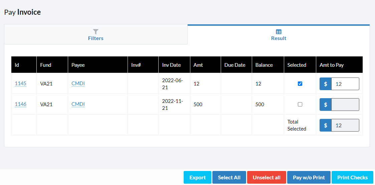Open CMDI payee link for invoice 1145
Viewport: 375px width, 185px height.
78,84
